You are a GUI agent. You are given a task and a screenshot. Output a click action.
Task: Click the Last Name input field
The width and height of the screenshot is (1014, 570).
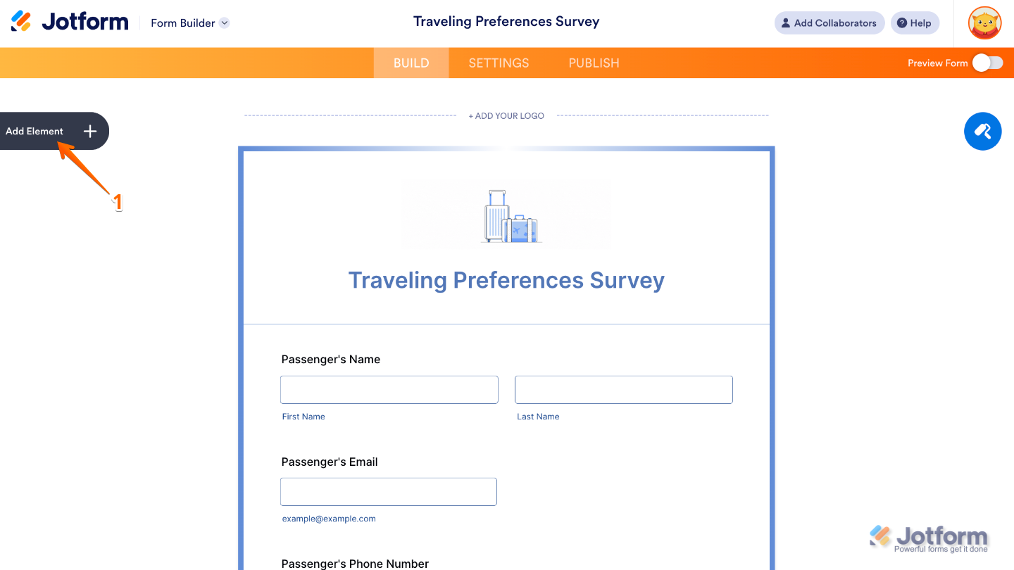(623, 389)
